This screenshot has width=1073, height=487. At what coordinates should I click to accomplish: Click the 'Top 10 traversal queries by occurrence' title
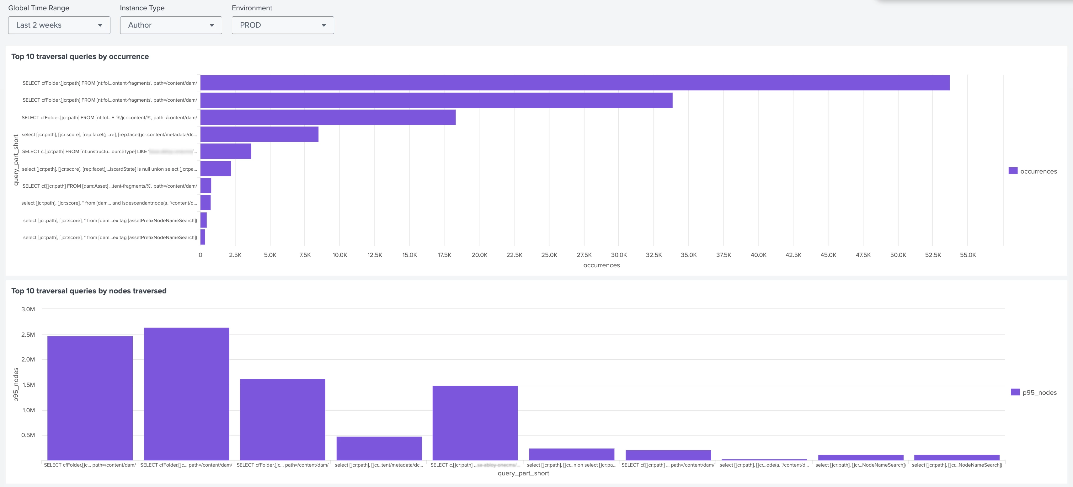[80, 56]
